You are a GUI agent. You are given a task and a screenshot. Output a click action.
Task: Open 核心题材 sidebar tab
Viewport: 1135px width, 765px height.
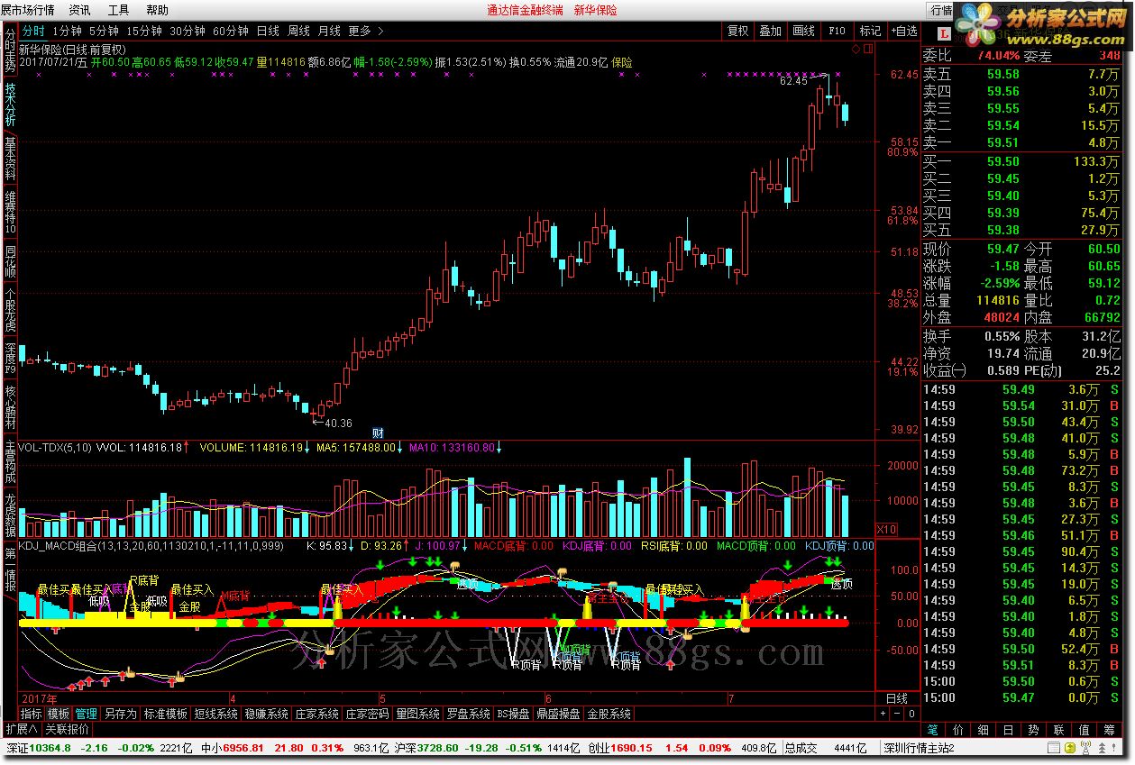(x=10, y=408)
